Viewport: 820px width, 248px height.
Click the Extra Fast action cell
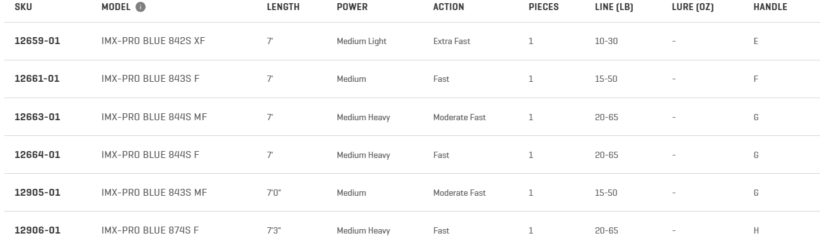tap(451, 41)
